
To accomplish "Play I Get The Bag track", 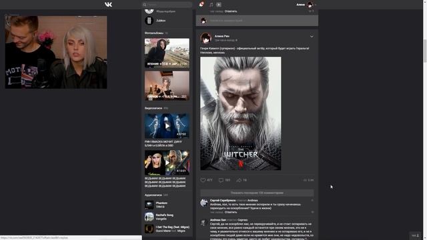I will click(149, 229).
